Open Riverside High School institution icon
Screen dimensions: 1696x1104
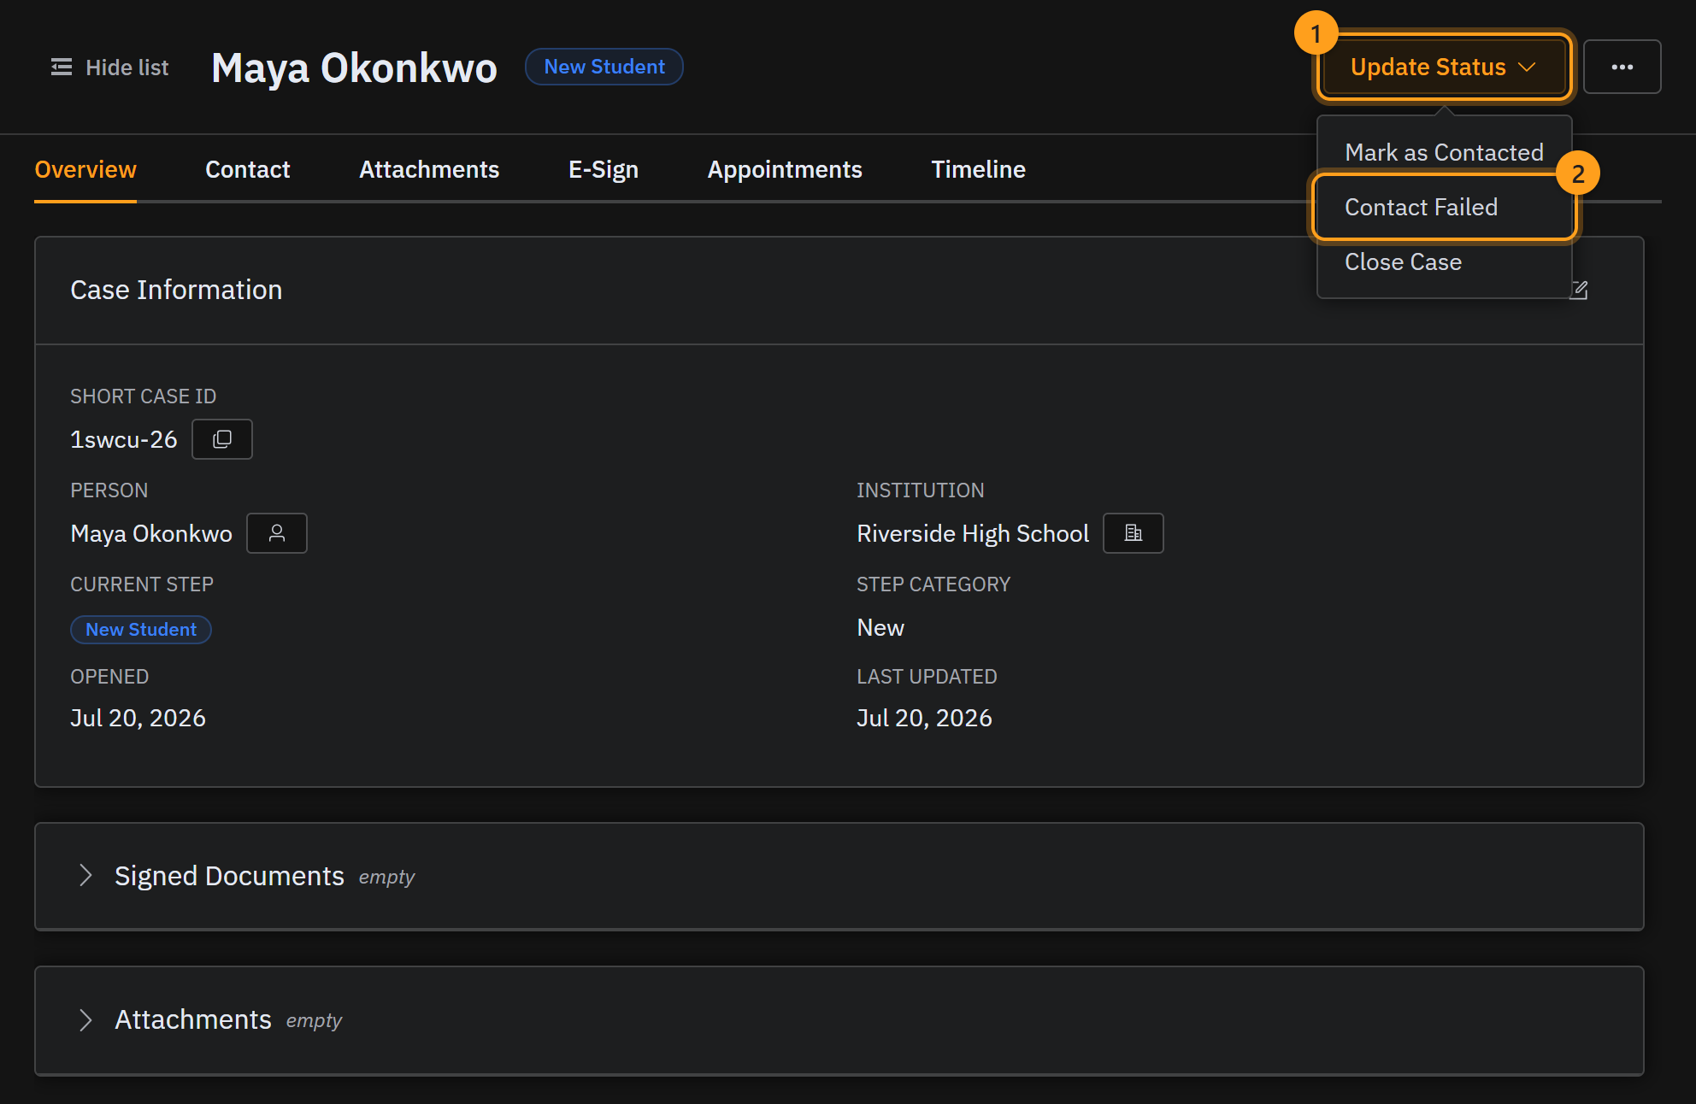click(x=1134, y=533)
